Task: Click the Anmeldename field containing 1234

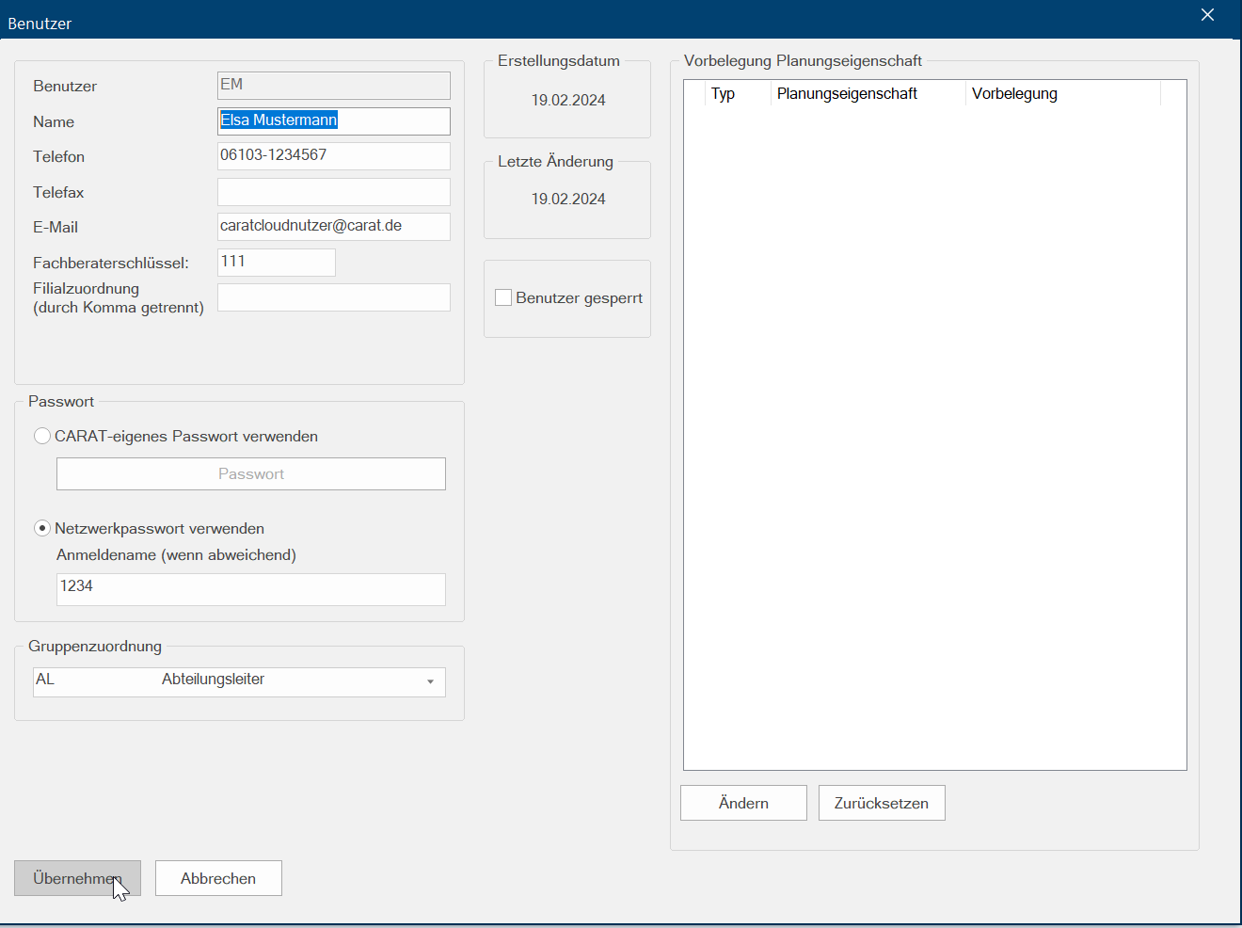Action: click(250, 589)
